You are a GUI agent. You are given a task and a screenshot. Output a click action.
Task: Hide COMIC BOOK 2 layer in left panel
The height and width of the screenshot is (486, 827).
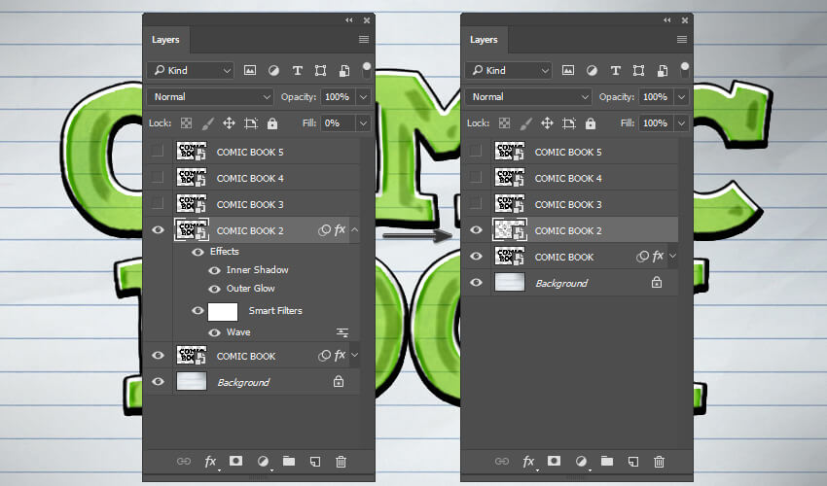click(158, 230)
